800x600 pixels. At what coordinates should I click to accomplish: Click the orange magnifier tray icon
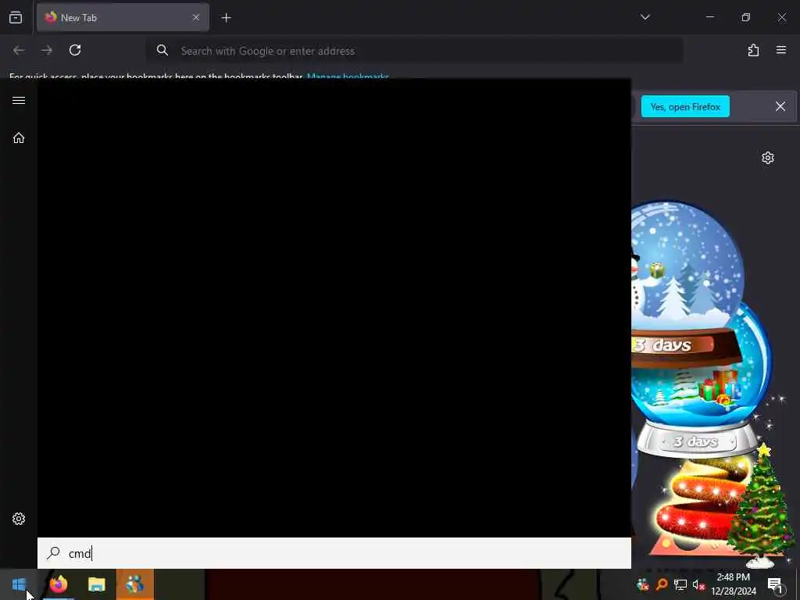(x=662, y=584)
